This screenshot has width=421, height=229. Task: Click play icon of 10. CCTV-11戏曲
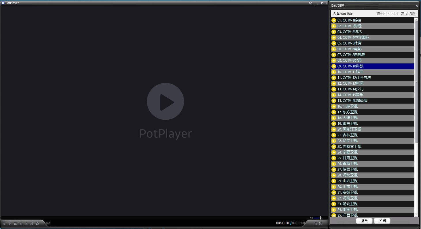tap(334, 72)
